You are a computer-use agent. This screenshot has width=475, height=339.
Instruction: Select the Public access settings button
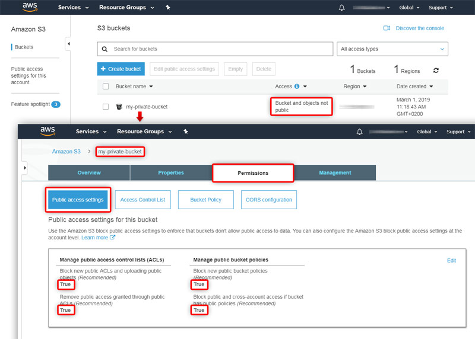click(x=78, y=200)
